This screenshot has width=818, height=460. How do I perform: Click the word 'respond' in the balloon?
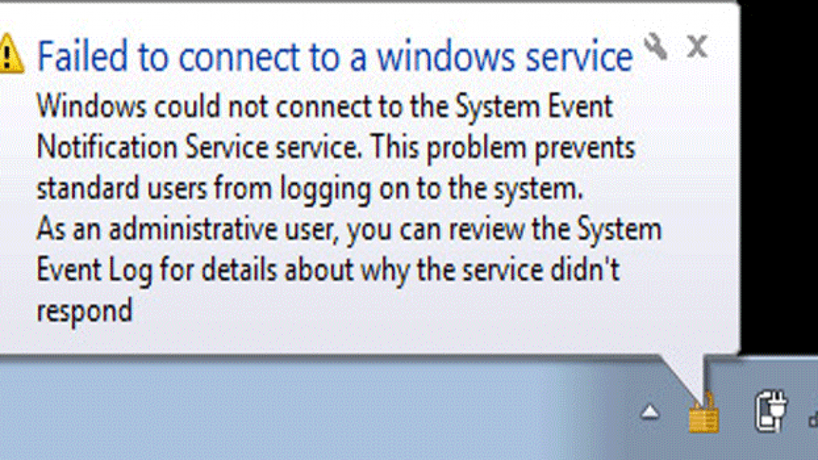(x=84, y=312)
